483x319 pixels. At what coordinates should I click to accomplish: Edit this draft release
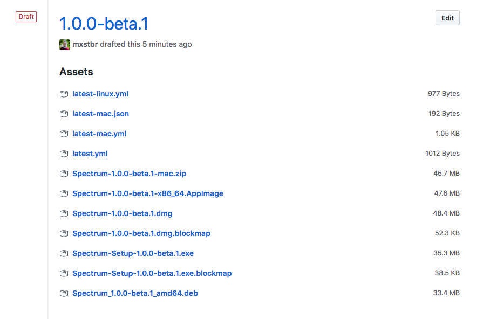tap(447, 18)
